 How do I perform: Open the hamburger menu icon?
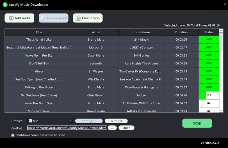[x=211, y=4]
